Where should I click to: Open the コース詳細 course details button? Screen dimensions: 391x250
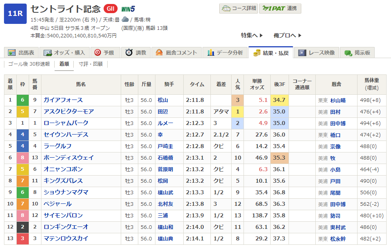[238, 8]
